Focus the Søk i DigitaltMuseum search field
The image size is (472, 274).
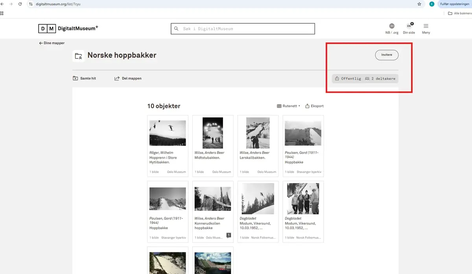243,29
